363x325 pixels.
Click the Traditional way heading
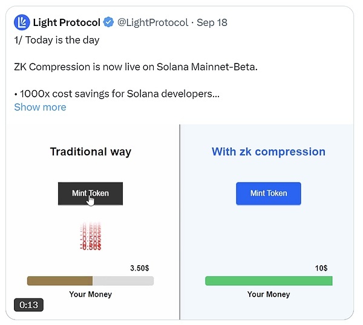point(90,152)
